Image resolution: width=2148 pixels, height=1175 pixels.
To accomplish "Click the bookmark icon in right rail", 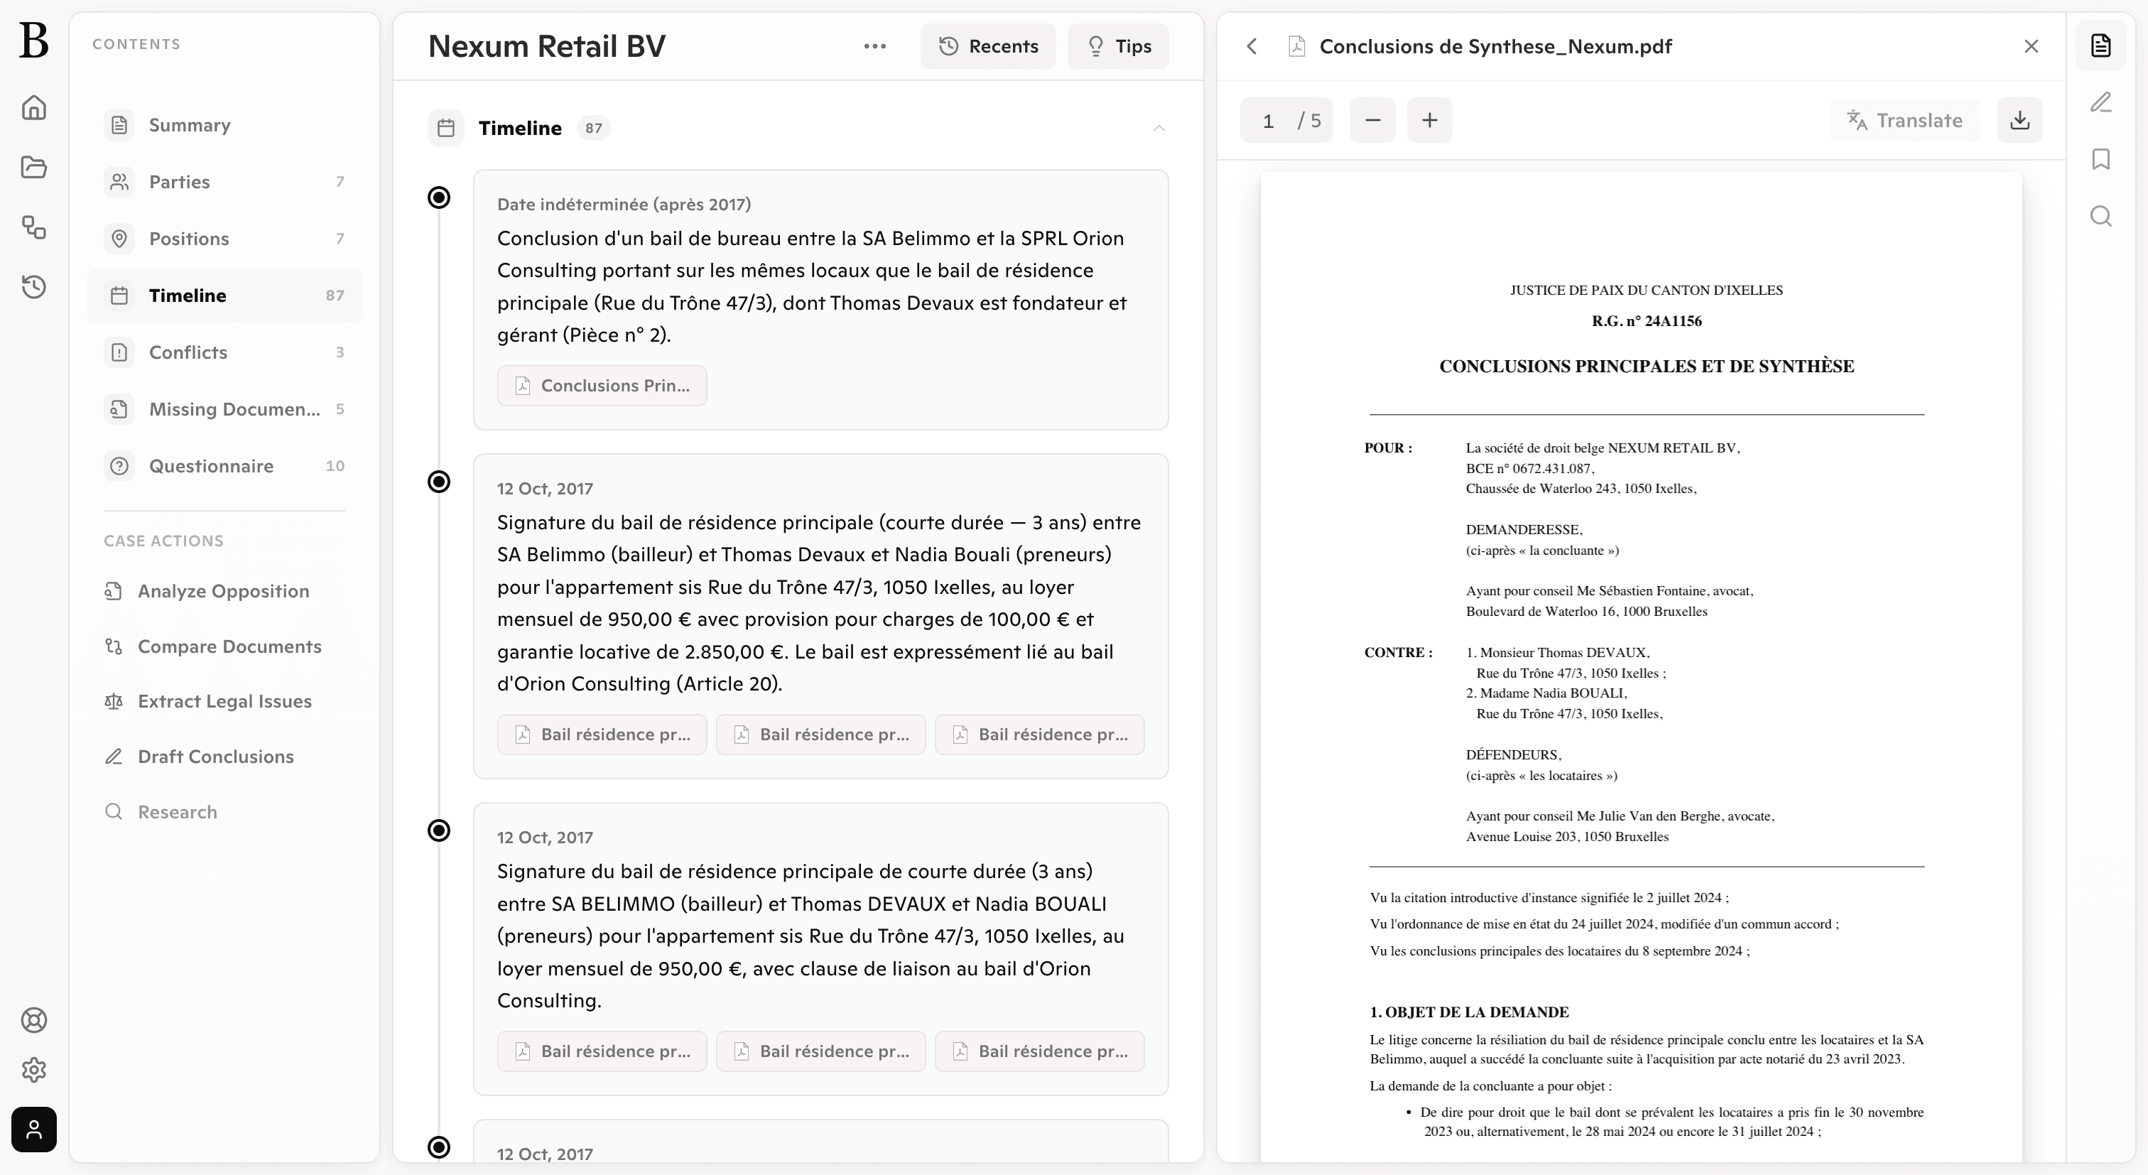I will coord(2100,158).
